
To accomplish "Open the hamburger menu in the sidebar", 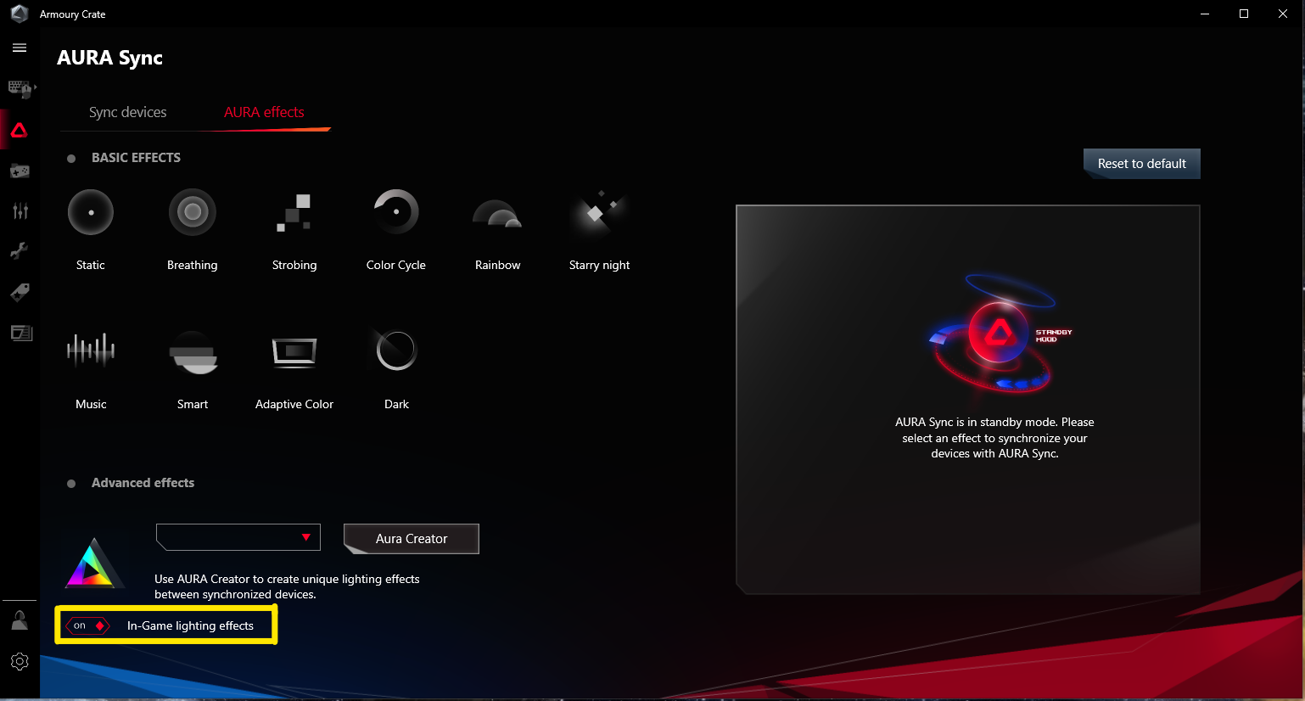I will [20, 48].
